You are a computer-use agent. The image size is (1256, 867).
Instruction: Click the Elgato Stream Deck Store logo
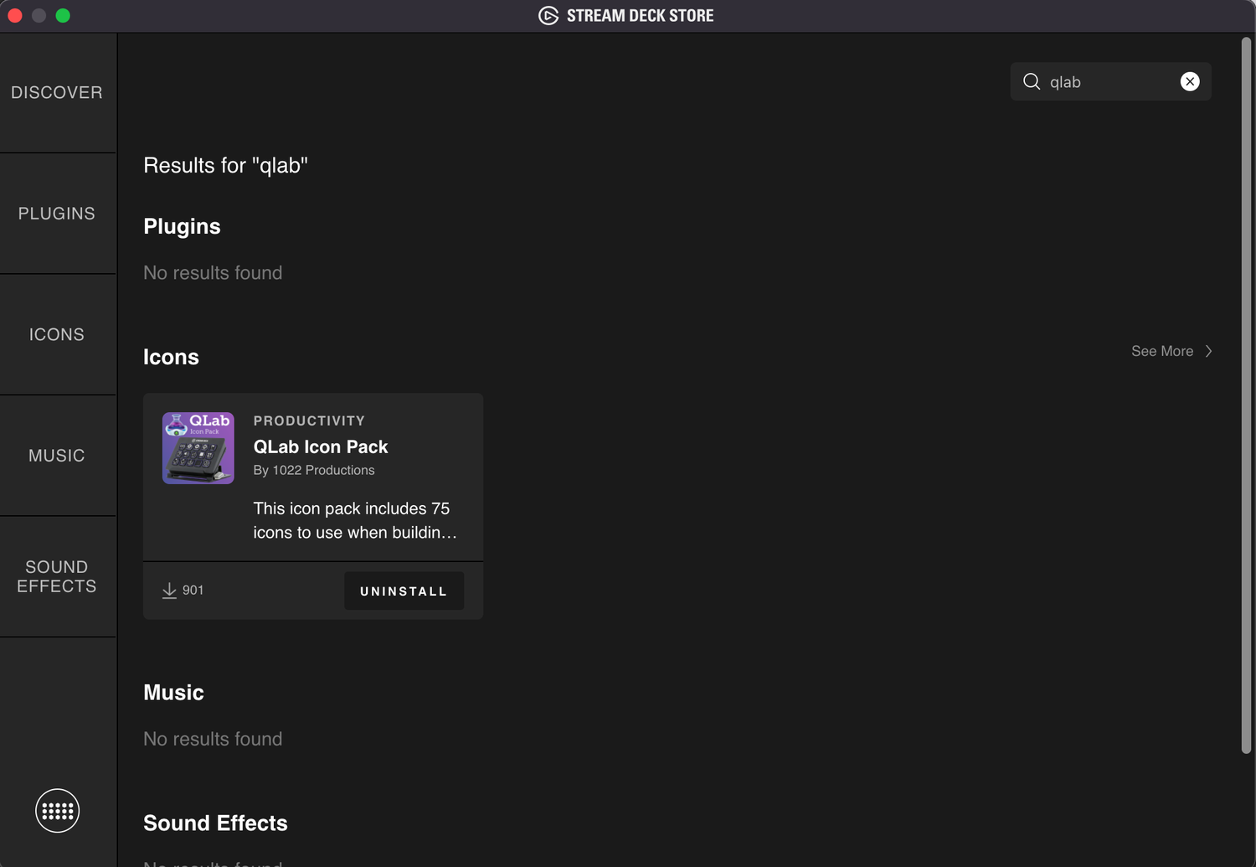[x=548, y=16]
